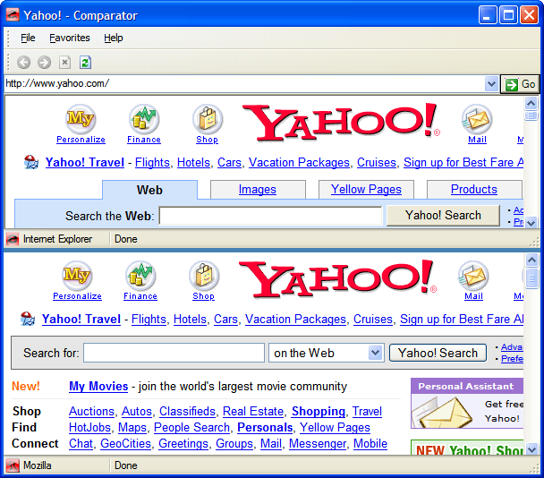This screenshot has width=544, height=478.
Task: Click the Greetings link
Action: click(x=183, y=444)
